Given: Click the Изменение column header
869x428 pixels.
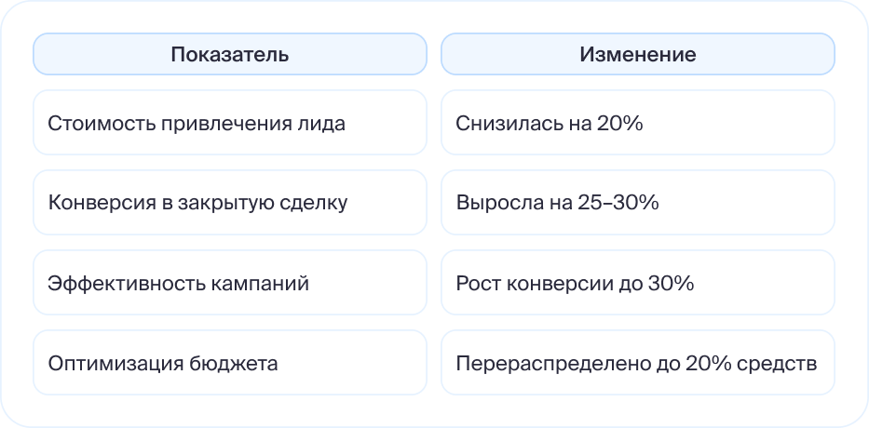Looking at the screenshot, I should point(637,54).
